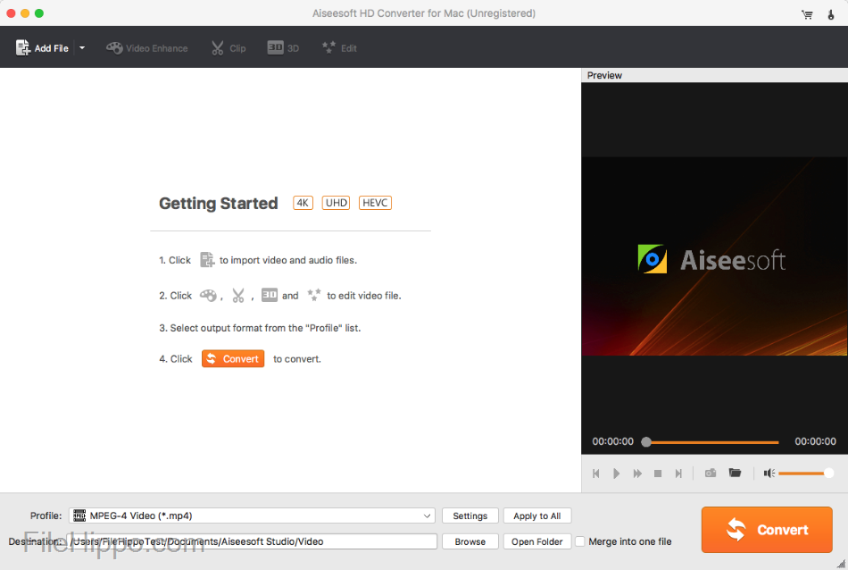Select the Video Enhance tool
Screen dimensions: 848x570
[146, 47]
